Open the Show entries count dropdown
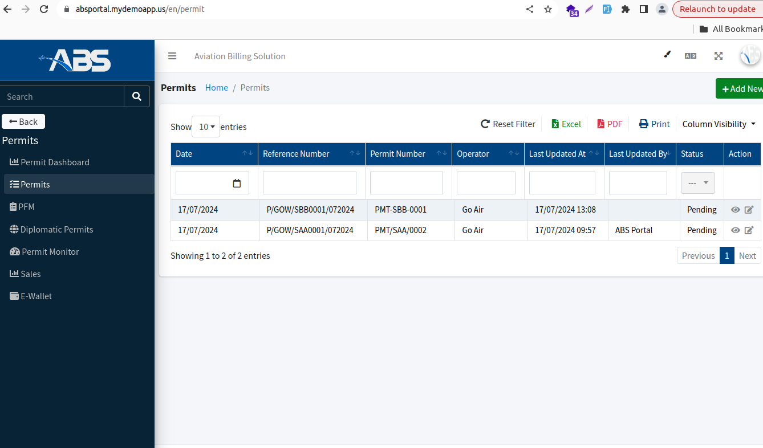The height and width of the screenshot is (448, 763). [x=206, y=127]
